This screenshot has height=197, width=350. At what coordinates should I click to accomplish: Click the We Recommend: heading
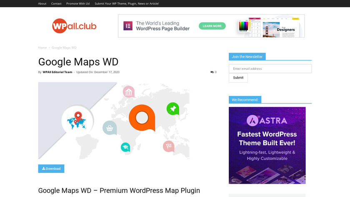point(245,100)
